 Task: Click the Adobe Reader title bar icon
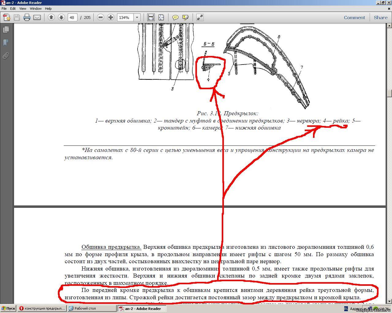[3, 3]
